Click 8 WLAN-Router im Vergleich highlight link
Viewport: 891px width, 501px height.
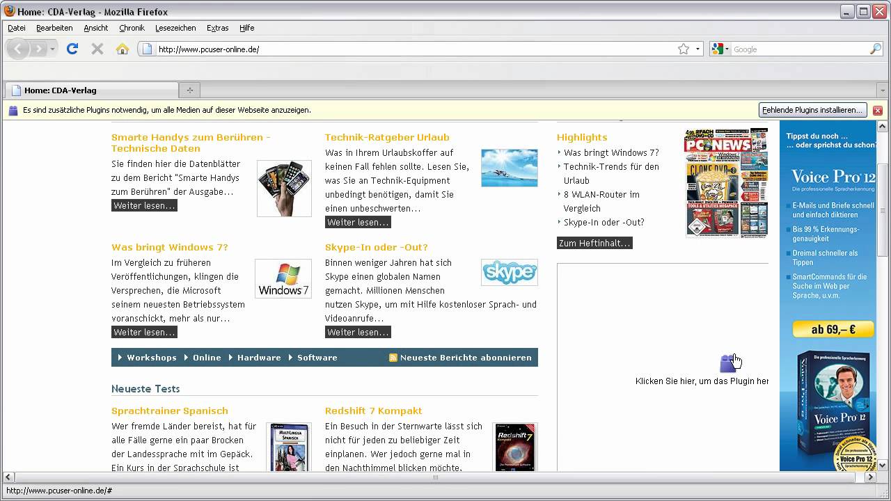(x=601, y=201)
